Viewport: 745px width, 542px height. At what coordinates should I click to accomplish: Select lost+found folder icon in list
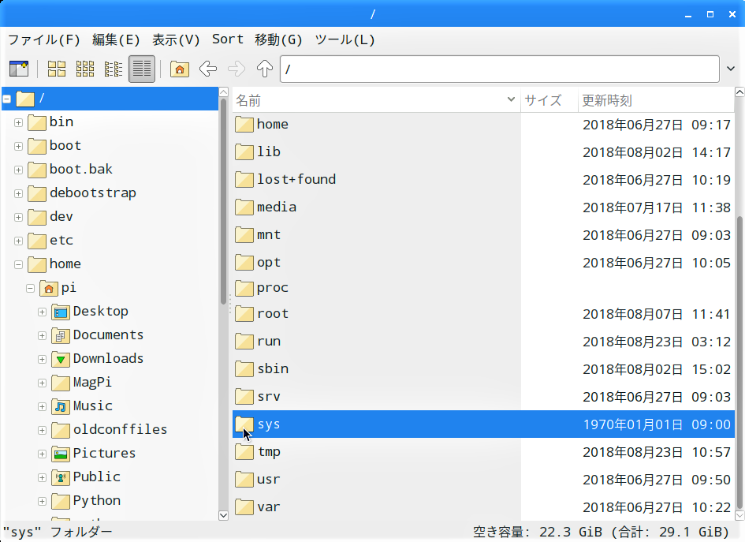pos(244,180)
